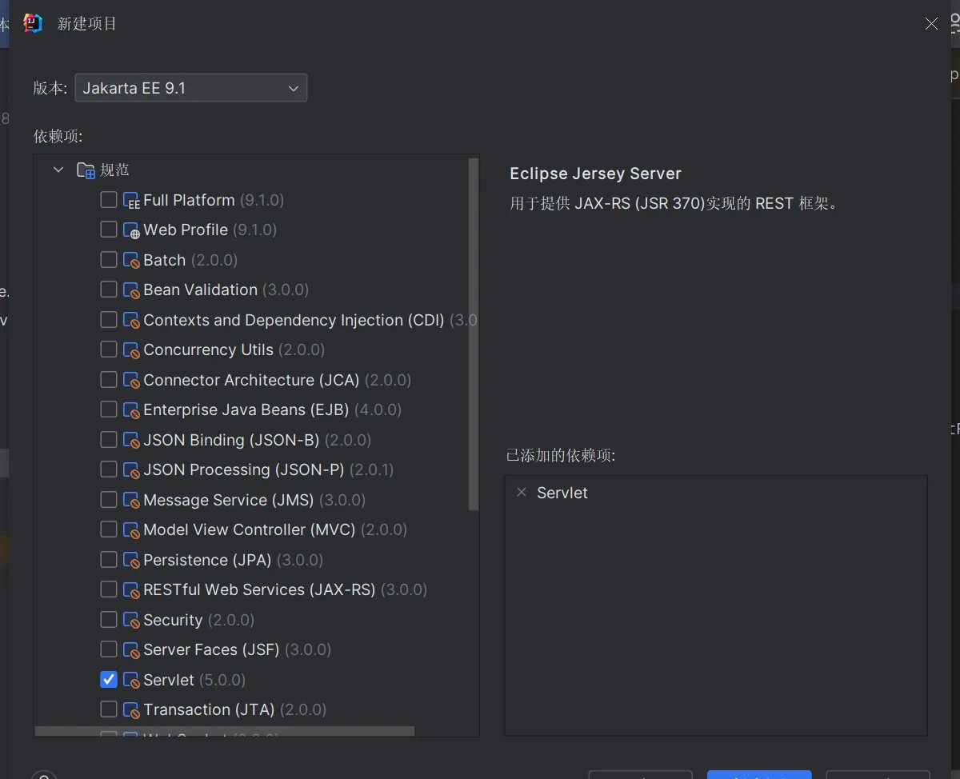Select the Batch (2.0.0) label

click(190, 260)
